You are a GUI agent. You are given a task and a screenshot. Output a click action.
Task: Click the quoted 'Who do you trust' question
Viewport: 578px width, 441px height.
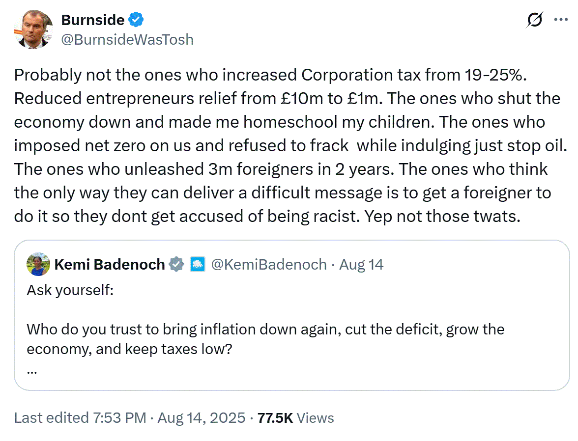tap(265, 329)
